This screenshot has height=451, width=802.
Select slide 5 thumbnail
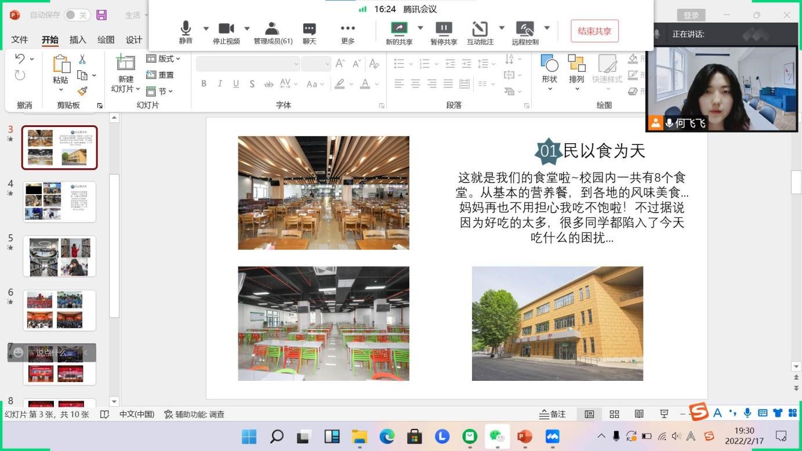(x=59, y=256)
